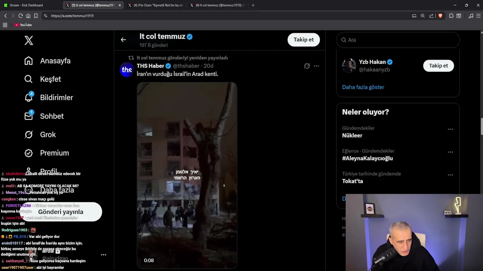Open Yzb Hakan profile picture
Viewport: 483px width, 271px height.
pyautogui.click(x=349, y=65)
